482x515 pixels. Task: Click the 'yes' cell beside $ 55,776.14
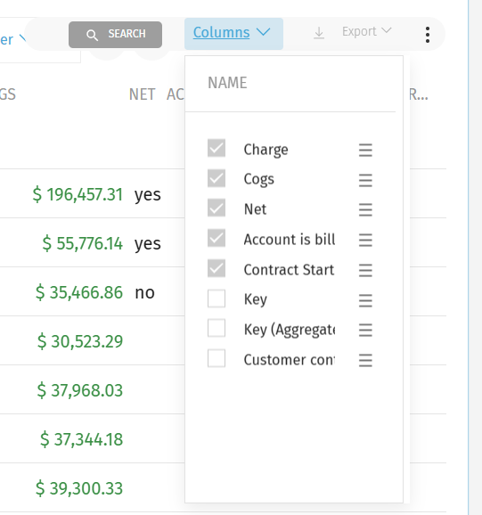coord(148,244)
